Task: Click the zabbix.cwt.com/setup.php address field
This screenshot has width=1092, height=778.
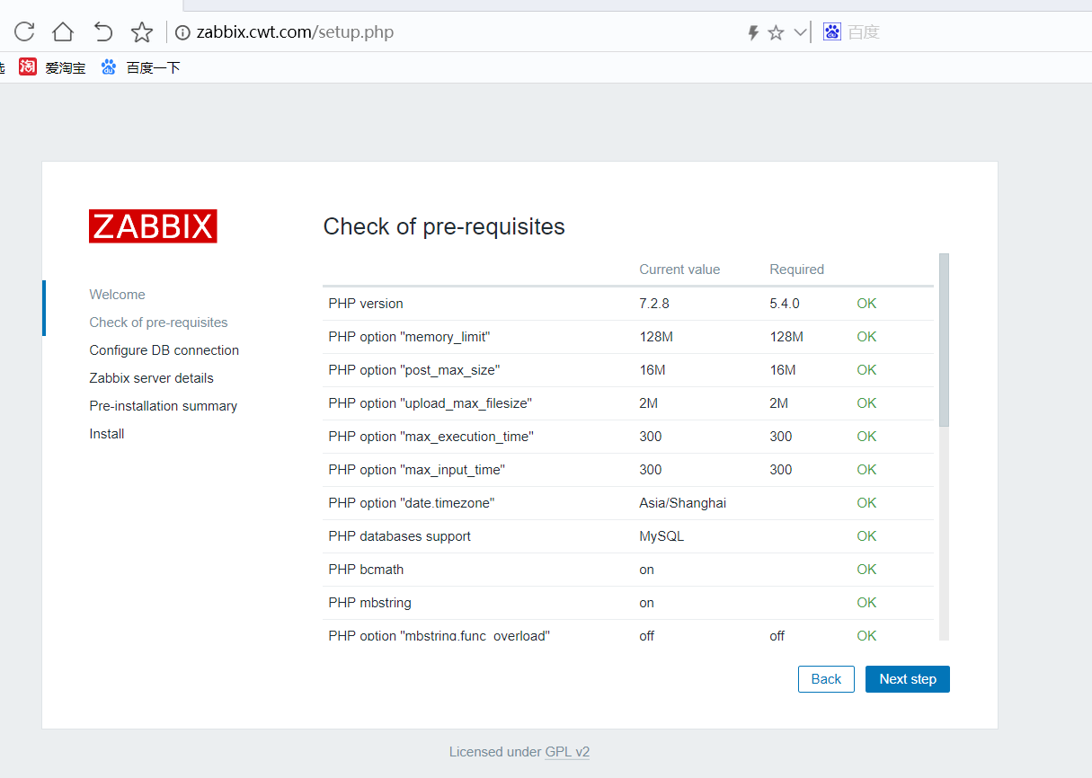Action: point(295,32)
